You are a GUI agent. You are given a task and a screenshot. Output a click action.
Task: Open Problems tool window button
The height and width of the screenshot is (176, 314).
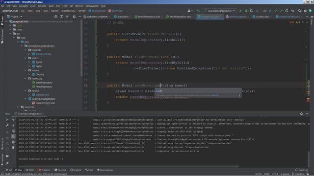(45, 170)
